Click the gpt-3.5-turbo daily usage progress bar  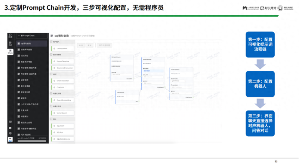(32, 141)
